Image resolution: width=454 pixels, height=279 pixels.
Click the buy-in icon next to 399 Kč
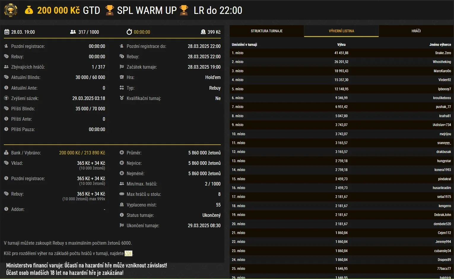point(203,32)
